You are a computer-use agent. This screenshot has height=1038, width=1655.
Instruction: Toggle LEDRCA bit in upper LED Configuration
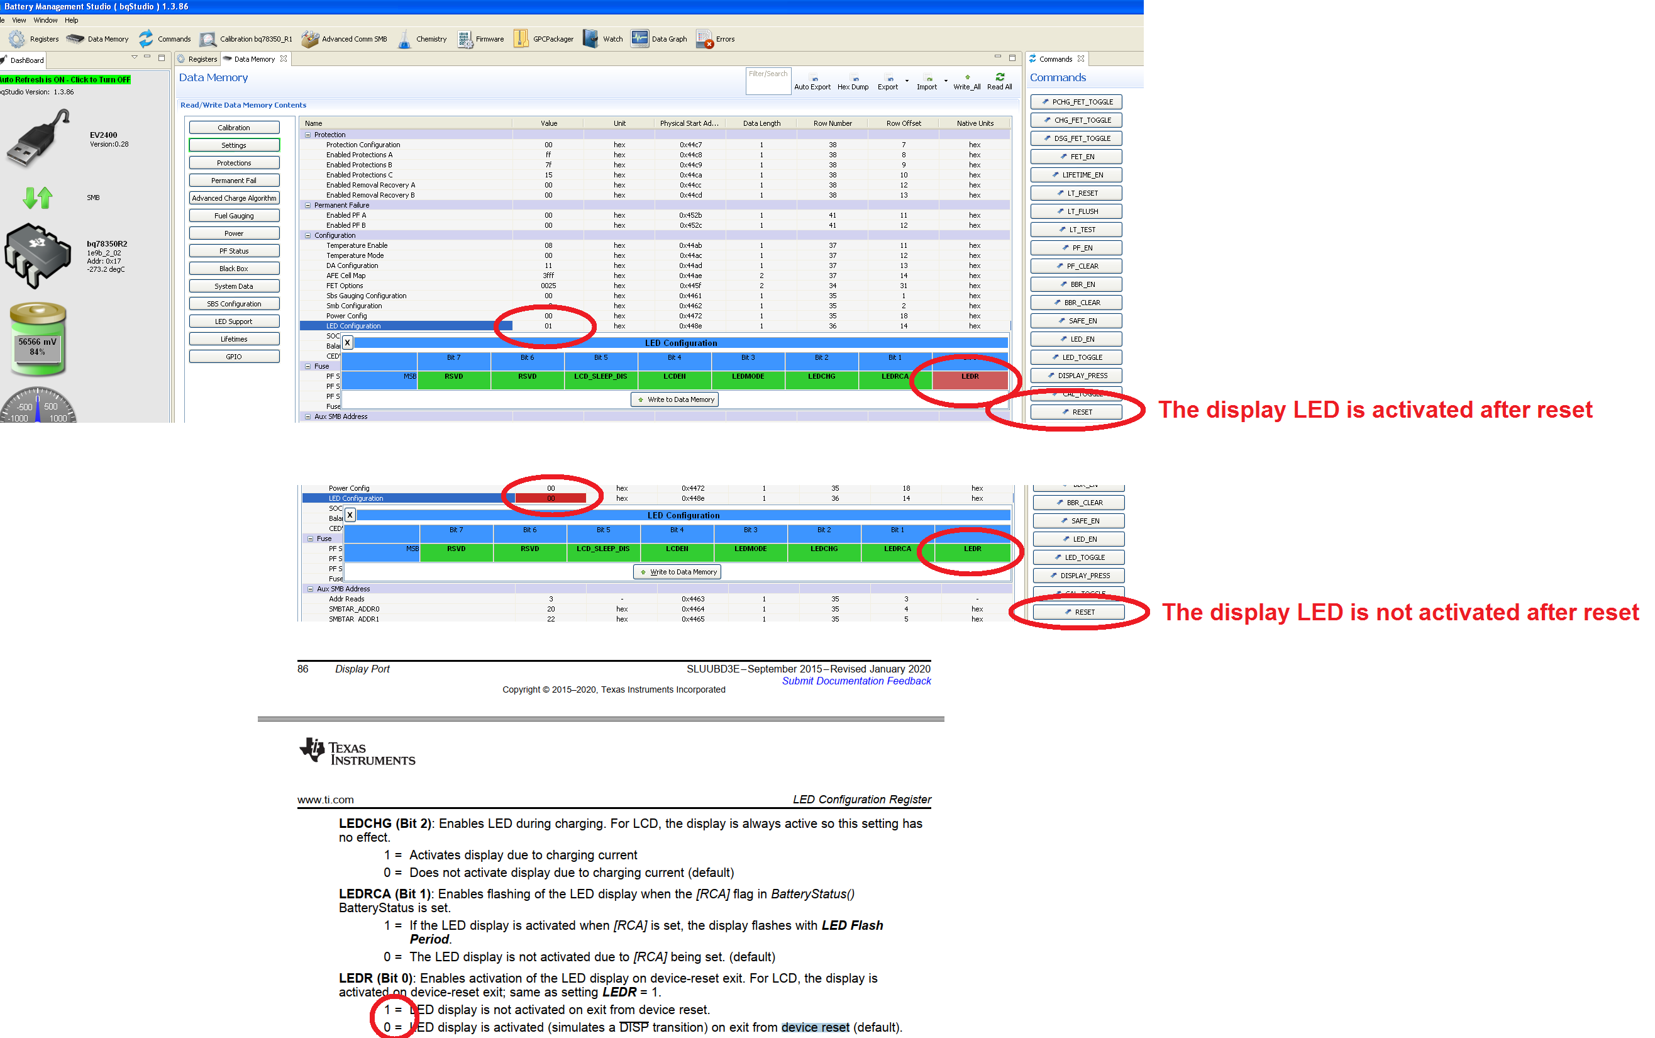[895, 381]
